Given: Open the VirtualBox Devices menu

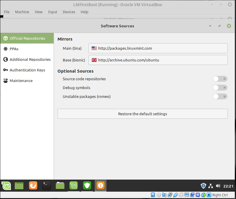Looking at the screenshot, I should 69,12.
